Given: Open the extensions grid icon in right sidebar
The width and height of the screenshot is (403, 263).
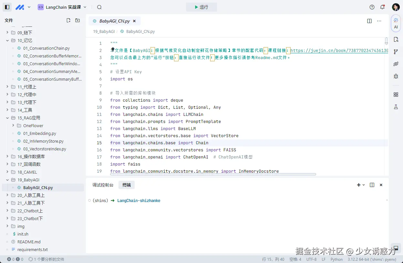Looking at the screenshot, I should click(396, 95).
